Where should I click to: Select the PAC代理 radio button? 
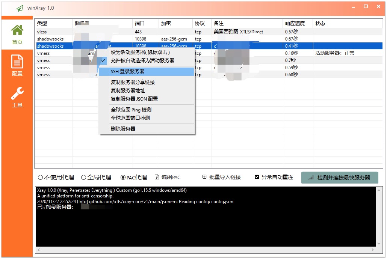pyautogui.click(x=123, y=177)
